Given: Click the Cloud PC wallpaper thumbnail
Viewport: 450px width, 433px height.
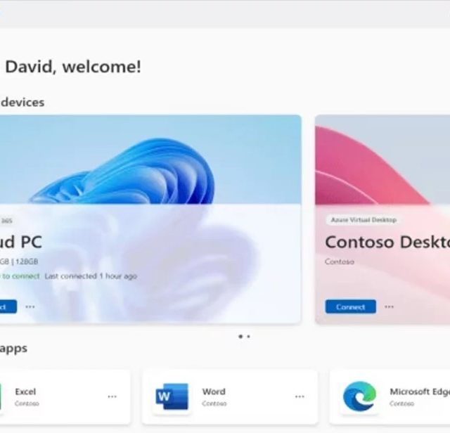Looking at the screenshot, I should coord(150,160).
